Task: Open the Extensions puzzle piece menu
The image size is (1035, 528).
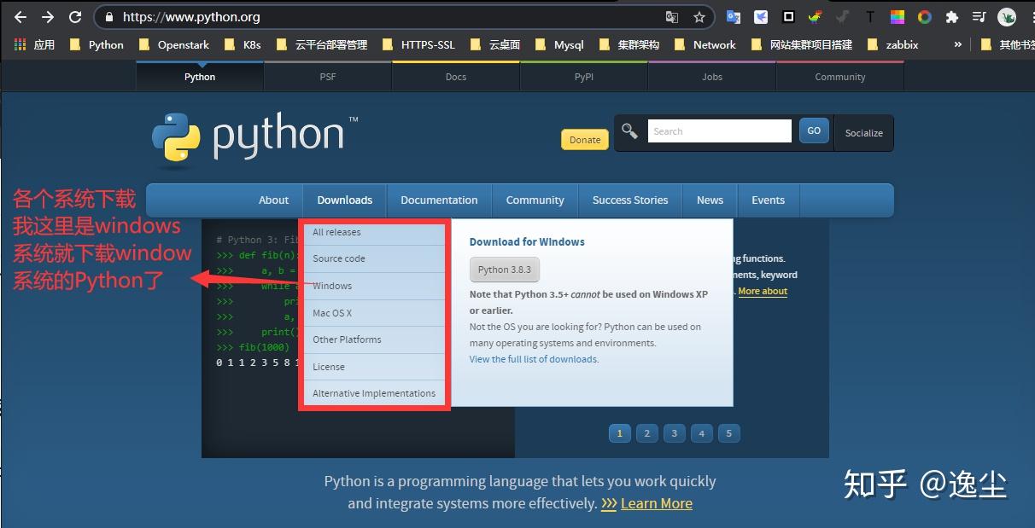Action: click(952, 17)
